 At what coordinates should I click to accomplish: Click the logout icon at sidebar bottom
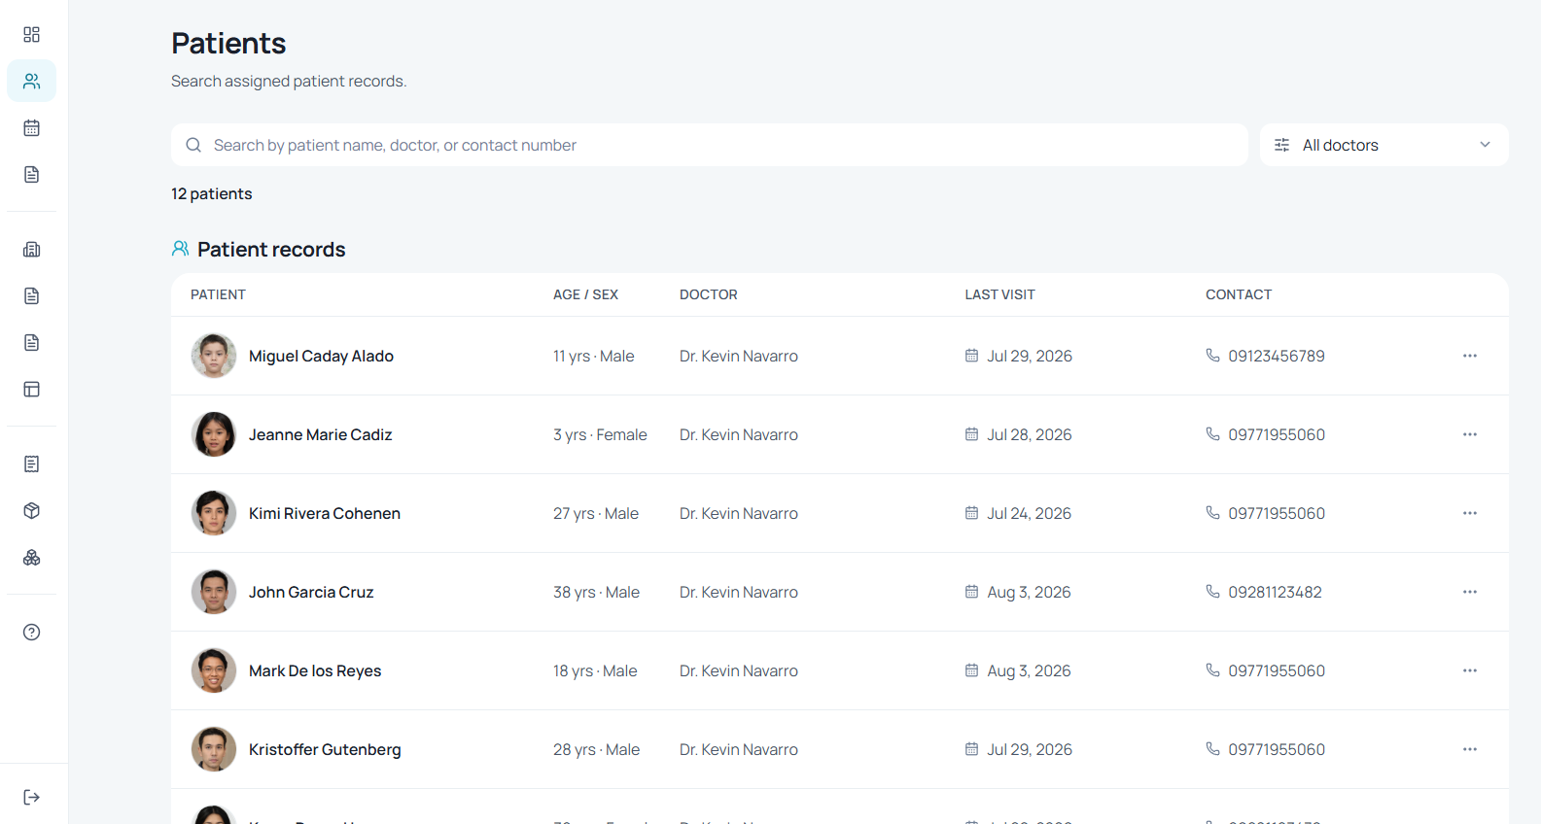(31, 797)
